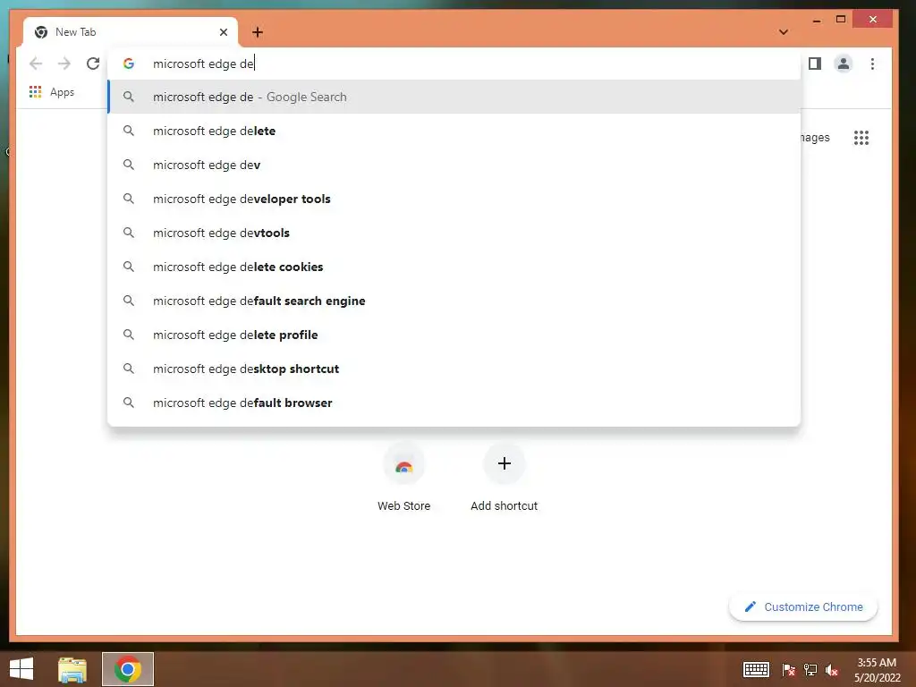The height and width of the screenshot is (687, 916).
Task: Reload the page with refresh icon
Action: [93, 64]
